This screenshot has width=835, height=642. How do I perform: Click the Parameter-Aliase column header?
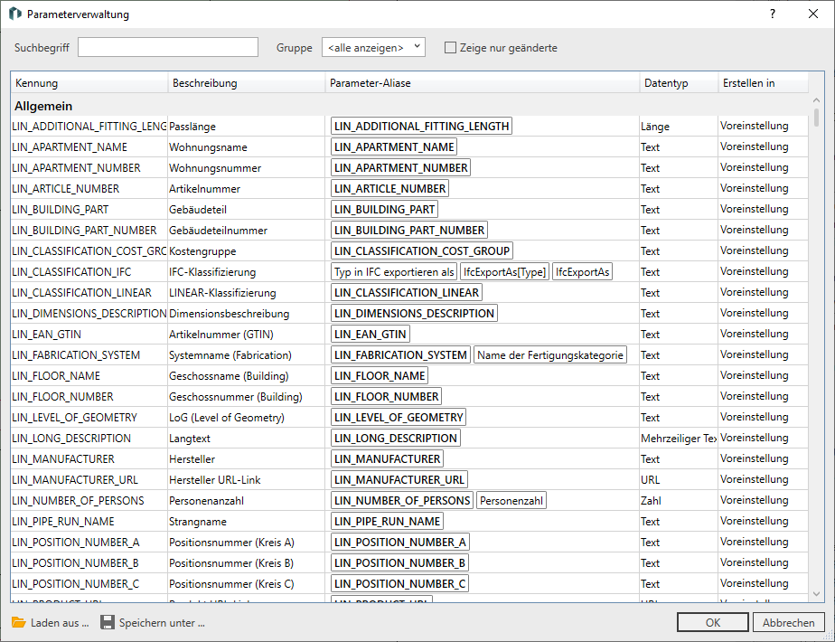tap(483, 83)
